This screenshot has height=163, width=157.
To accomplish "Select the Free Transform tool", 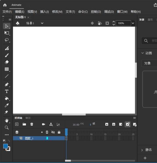I will [x=7, y=33].
